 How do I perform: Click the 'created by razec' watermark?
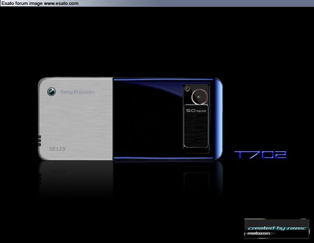point(276,228)
